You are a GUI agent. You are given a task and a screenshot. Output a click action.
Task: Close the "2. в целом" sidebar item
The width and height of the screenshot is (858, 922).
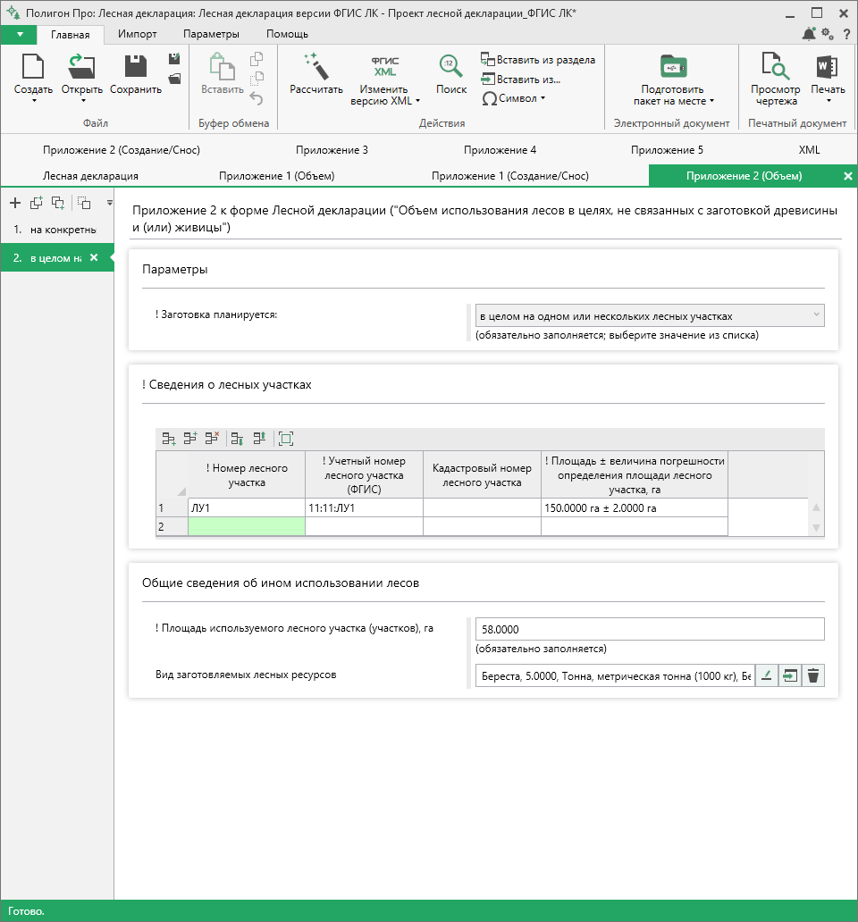[x=94, y=257]
